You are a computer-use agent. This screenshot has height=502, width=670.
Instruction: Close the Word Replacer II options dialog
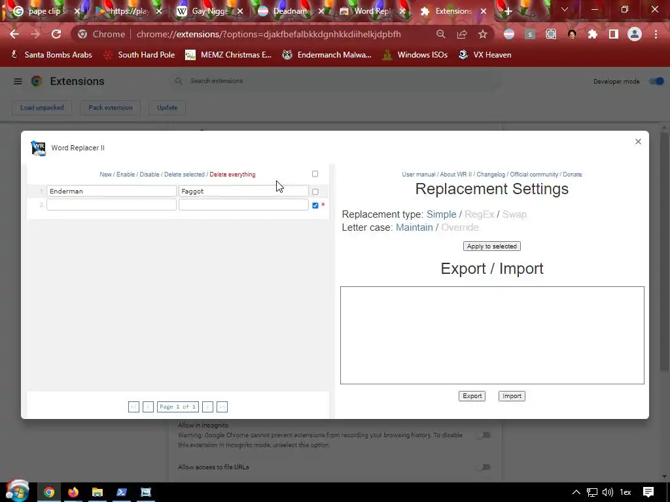coord(638,141)
